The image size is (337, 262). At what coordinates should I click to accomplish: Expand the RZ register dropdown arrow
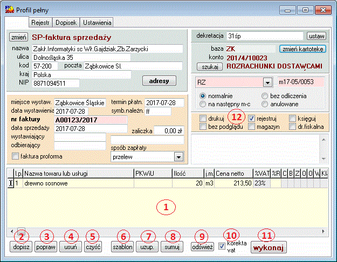(267, 82)
